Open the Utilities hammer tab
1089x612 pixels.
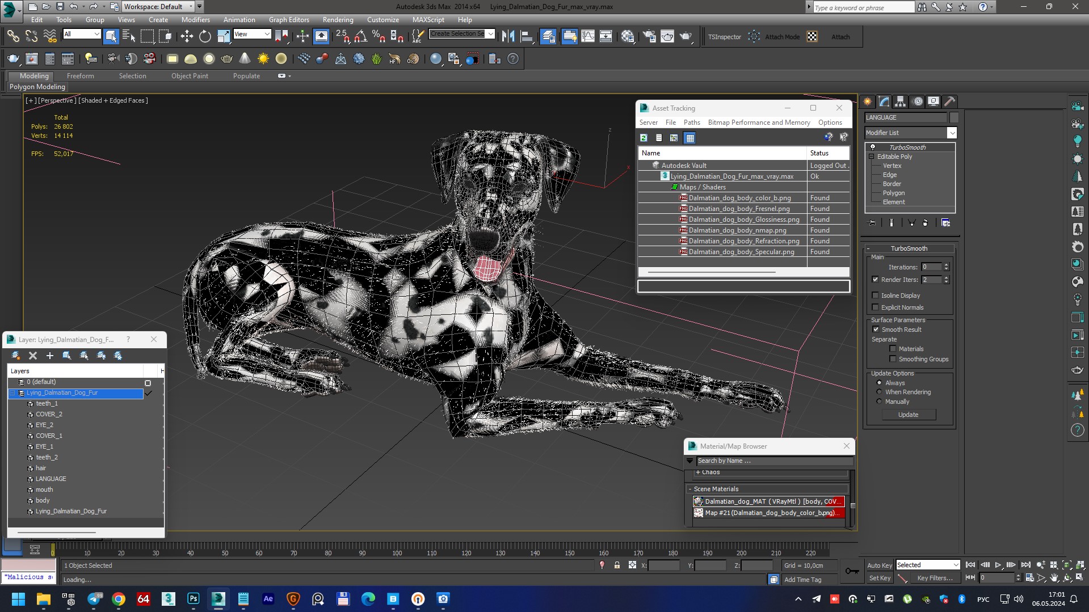950,102
